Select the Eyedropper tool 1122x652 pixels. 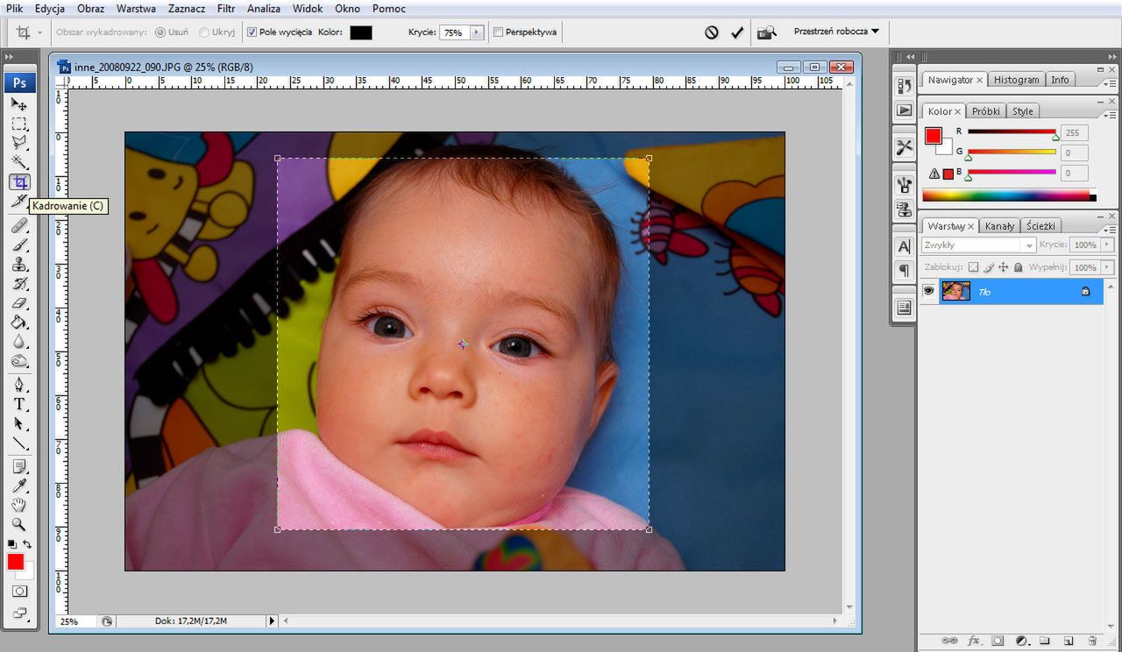pos(19,485)
